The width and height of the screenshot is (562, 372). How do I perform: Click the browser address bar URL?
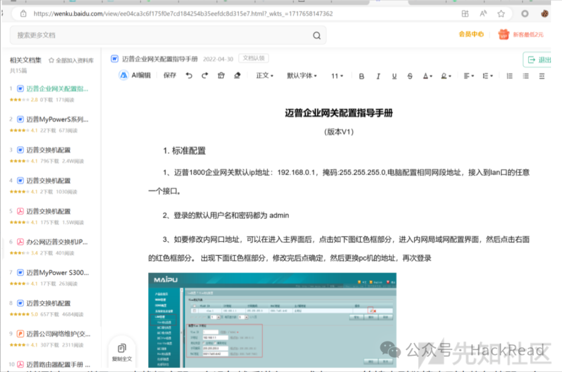pos(183,14)
